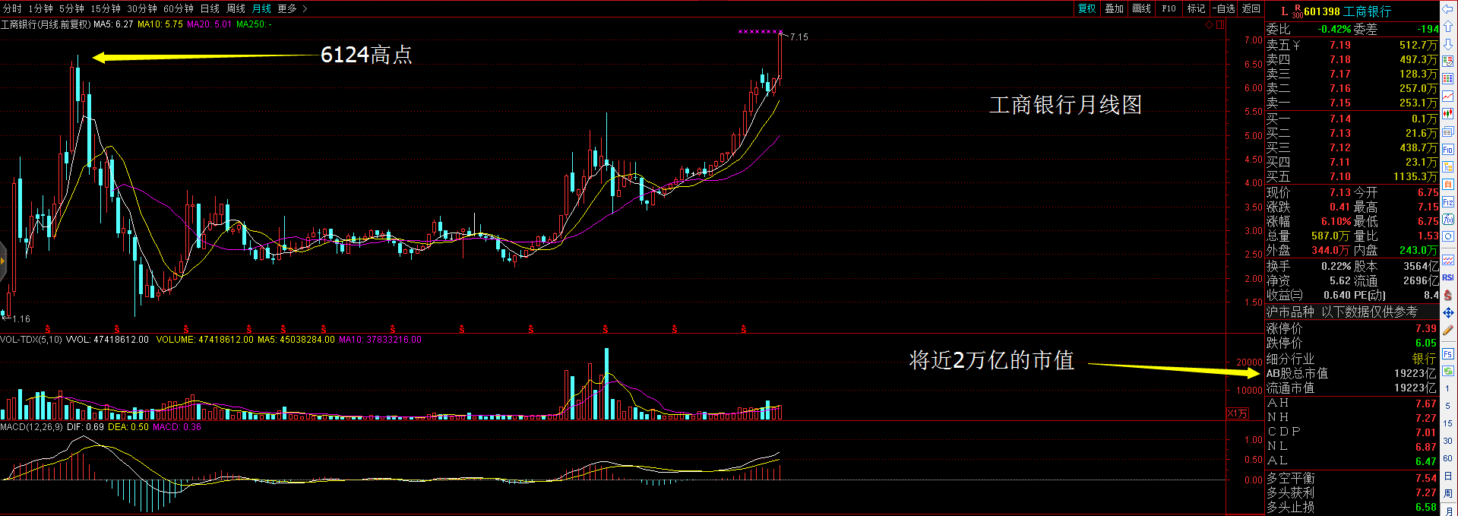Select the pencil drawing tool icon
The height and width of the screenshot is (516, 1458).
(x=1448, y=330)
